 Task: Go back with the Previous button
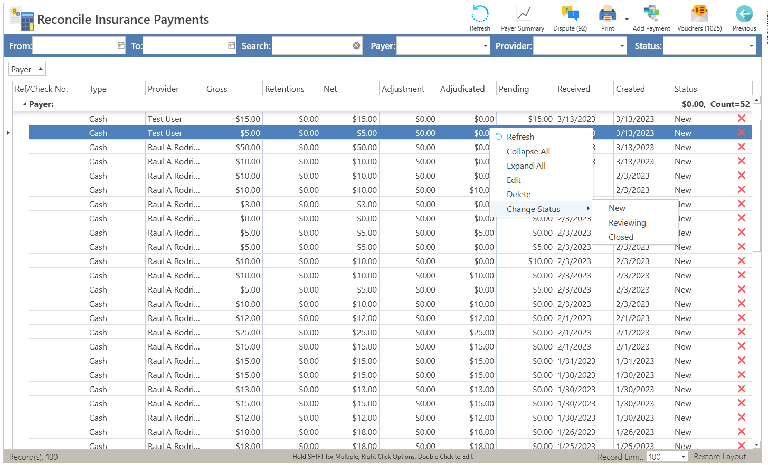(x=744, y=15)
